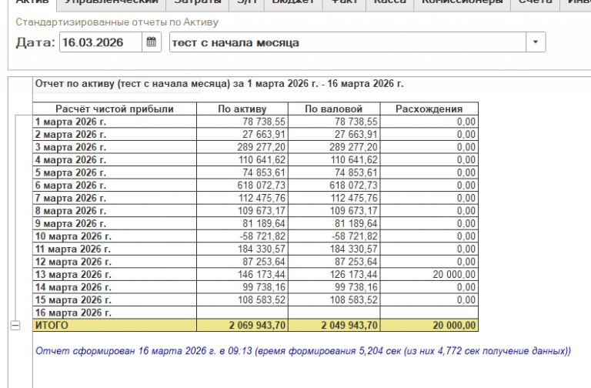Select total По активу value 2 069 943,70
Image resolution: width=591 pixels, height=388 pixels.
click(242, 326)
